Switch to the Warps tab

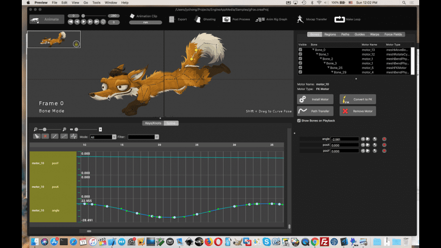pyautogui.click(x=375, y=34)
